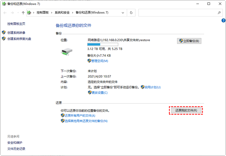Click the network drive icon

click(x=67, y=52)
